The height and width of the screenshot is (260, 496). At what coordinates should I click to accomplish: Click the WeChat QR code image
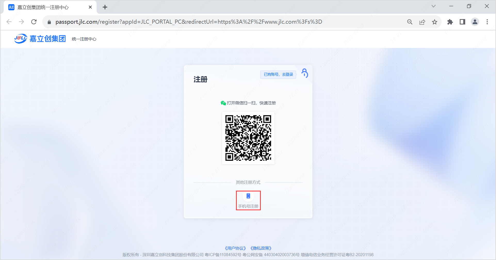pyautogui.click(x=248, y=138)
